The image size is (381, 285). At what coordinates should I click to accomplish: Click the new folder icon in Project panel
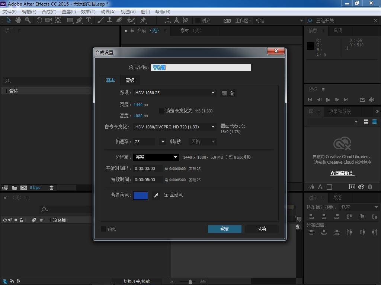15,188
